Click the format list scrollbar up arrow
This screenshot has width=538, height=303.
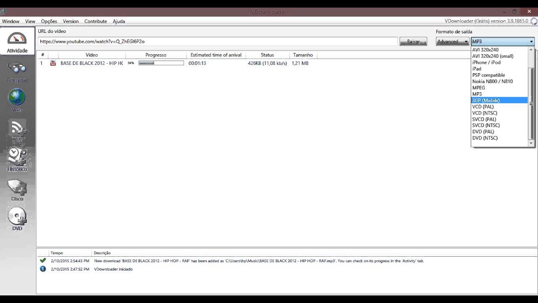(x=531, y=49)
